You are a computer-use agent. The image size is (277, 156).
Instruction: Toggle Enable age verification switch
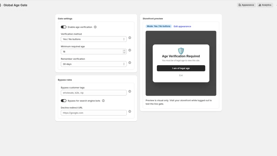click(64, 27)
